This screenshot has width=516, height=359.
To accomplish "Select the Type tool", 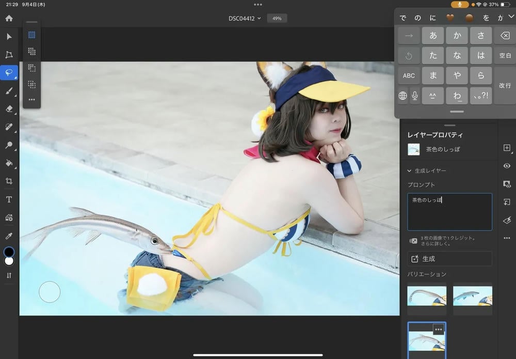I will (x=9, y=199).
